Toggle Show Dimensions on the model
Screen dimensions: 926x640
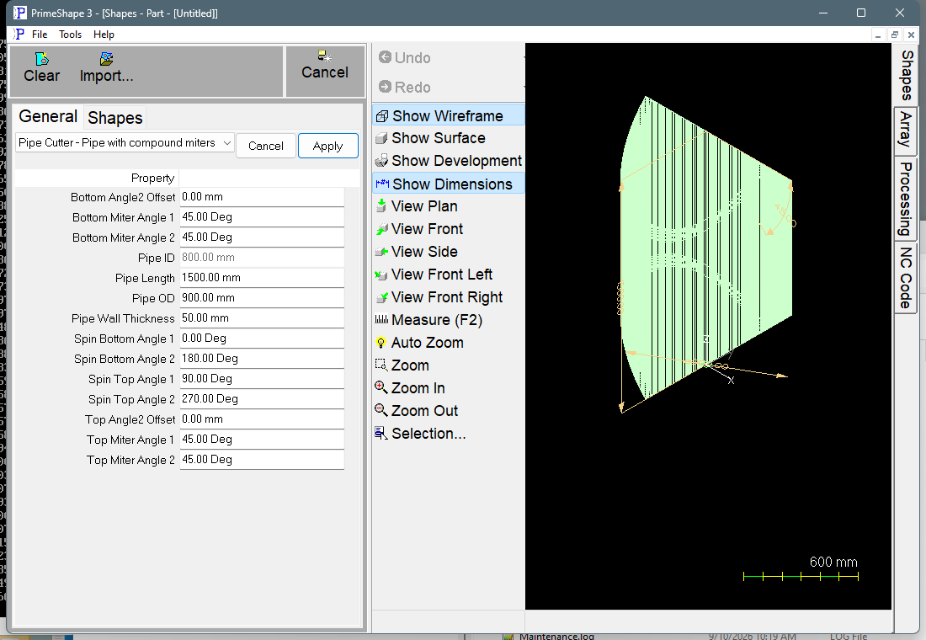click(448, 184)
